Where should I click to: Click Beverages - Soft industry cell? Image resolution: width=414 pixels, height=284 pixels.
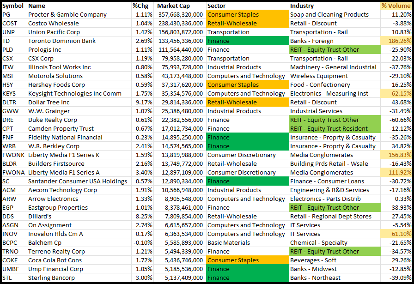click(335, 260)
